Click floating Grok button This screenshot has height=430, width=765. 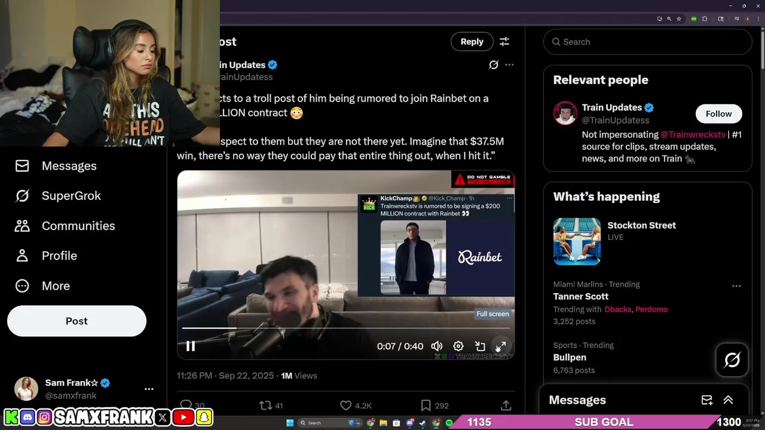click(x=732, y=360)
